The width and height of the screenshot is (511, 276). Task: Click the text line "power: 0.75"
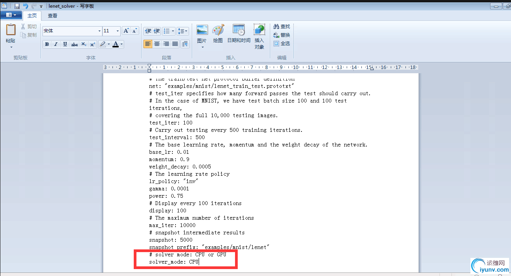pyautogui.click(x=166, y=196)
